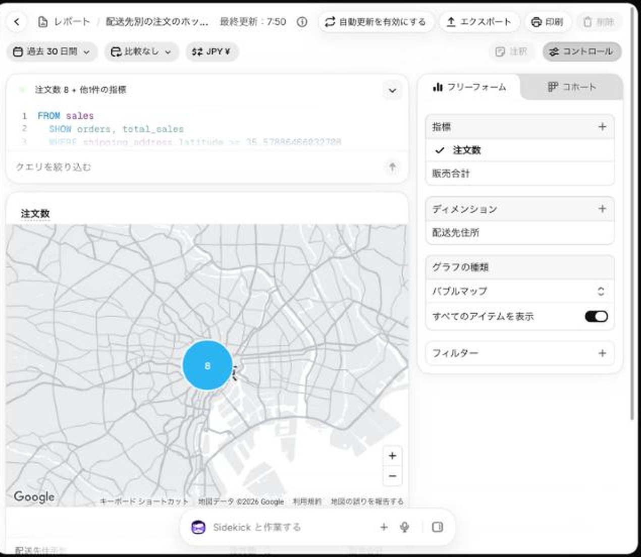Click the Sidekick side panel icon
Image resolution: width=641 pixels, height=557 pixels.
[x=438, y=527]
